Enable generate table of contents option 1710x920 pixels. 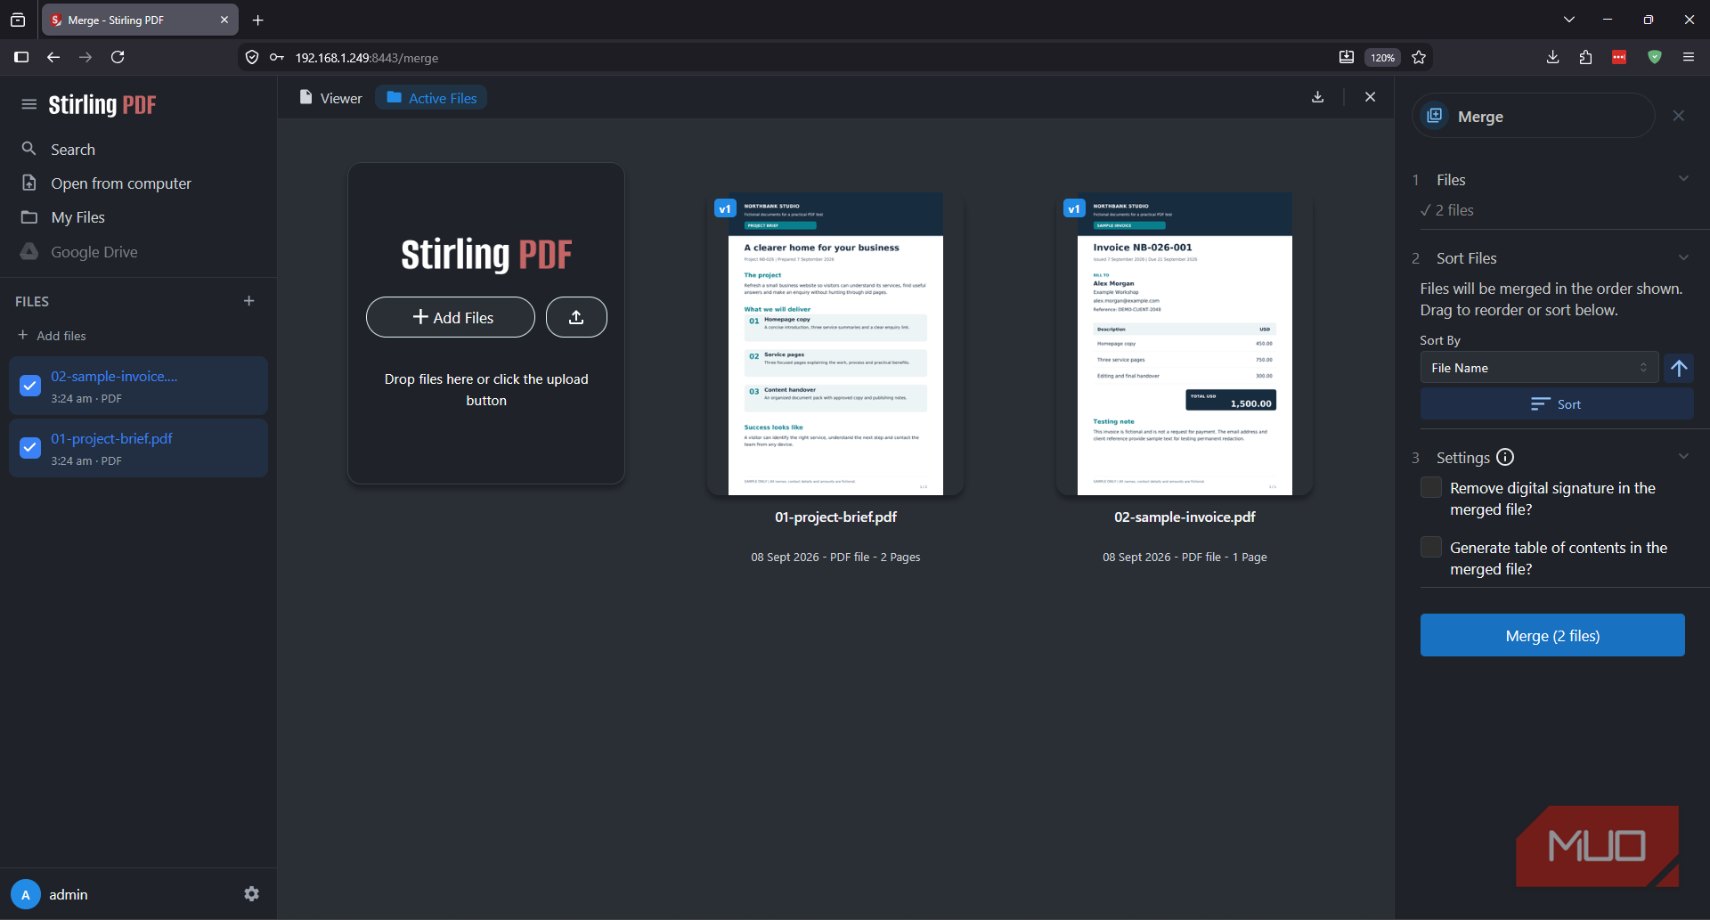tap(1431, 548)
